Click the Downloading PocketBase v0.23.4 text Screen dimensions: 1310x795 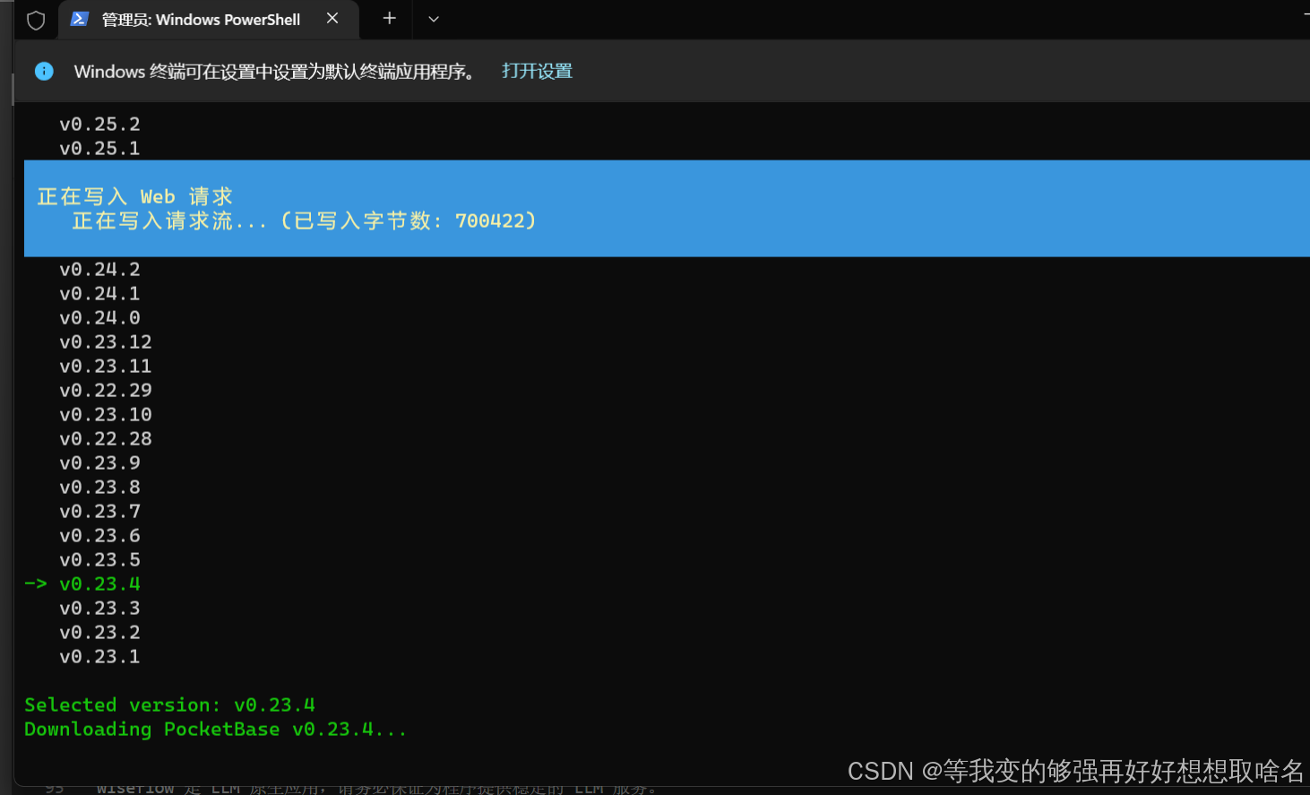click(215, 729)
